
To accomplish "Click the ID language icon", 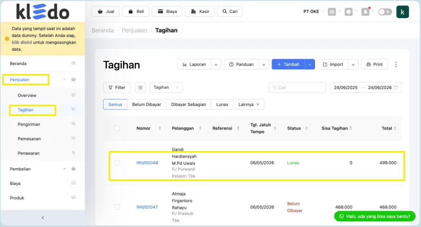I will tap(332, 12).
